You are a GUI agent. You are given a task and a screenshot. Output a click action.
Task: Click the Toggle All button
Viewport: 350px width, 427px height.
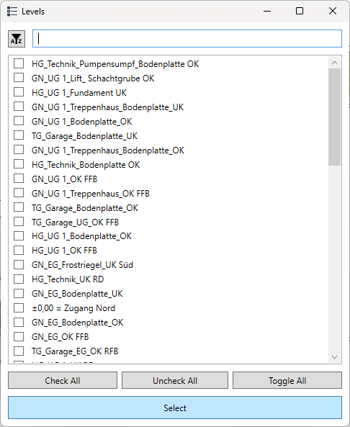tap(287, 380)
